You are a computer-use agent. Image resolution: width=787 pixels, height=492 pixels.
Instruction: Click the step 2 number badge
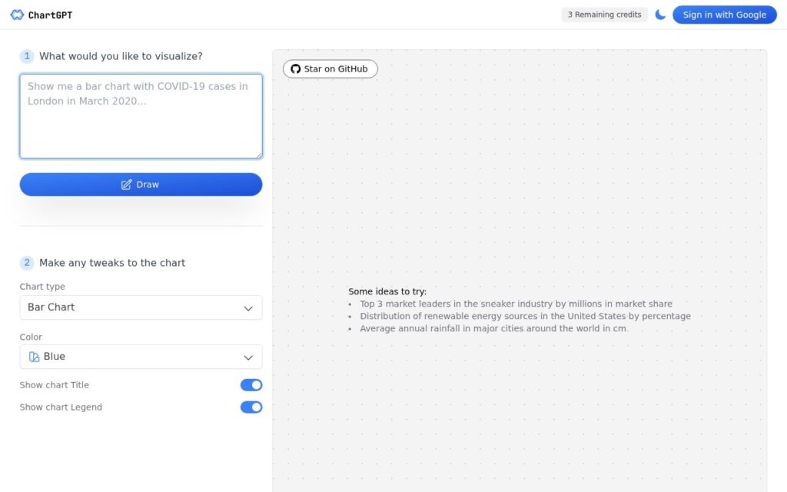tap(27, 263)
